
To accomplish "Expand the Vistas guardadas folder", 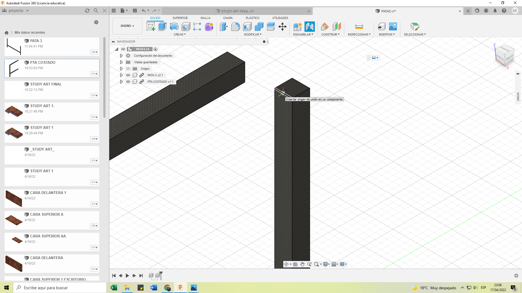I will point(121,62).
